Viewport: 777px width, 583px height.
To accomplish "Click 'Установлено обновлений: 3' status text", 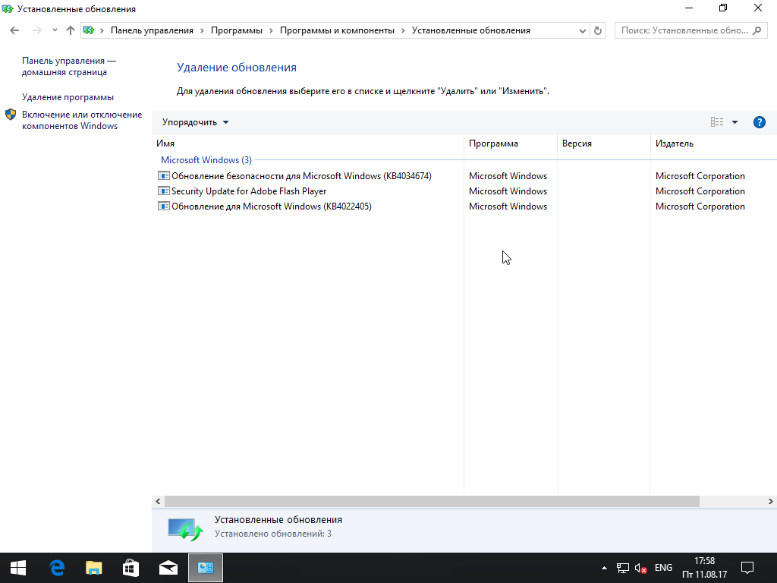I will (273, 534).
